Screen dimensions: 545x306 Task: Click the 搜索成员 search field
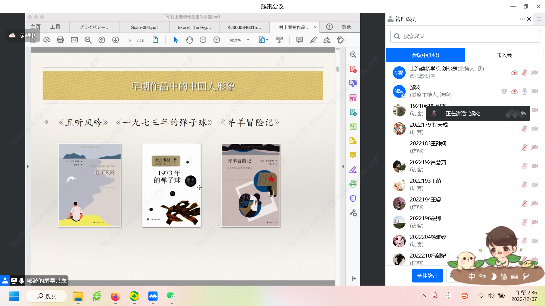click(465, 36)
